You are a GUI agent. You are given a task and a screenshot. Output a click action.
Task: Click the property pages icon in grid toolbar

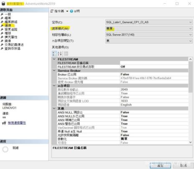pos(66,54)
